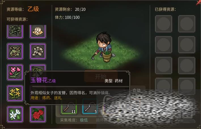Click the herb basket beside the character

[x=107, y=56]
